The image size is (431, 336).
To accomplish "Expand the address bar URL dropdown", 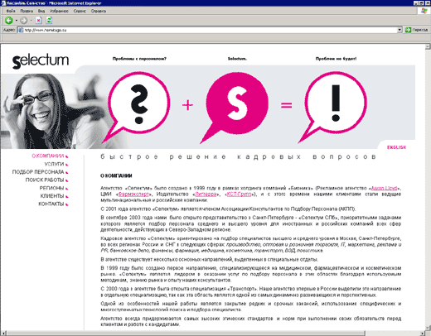I will 400,30.
